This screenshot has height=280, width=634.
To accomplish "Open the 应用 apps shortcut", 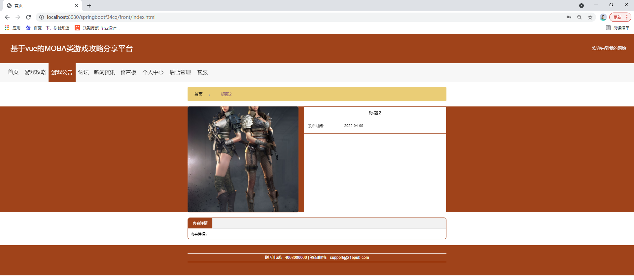I will (x=13, y=28).
